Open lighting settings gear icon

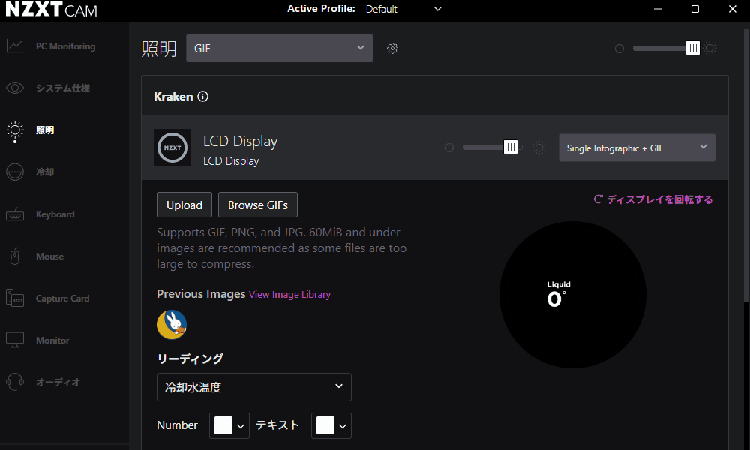click(x=392, y=48)
